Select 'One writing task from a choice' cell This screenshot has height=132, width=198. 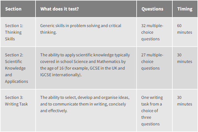tap(154, 110)
